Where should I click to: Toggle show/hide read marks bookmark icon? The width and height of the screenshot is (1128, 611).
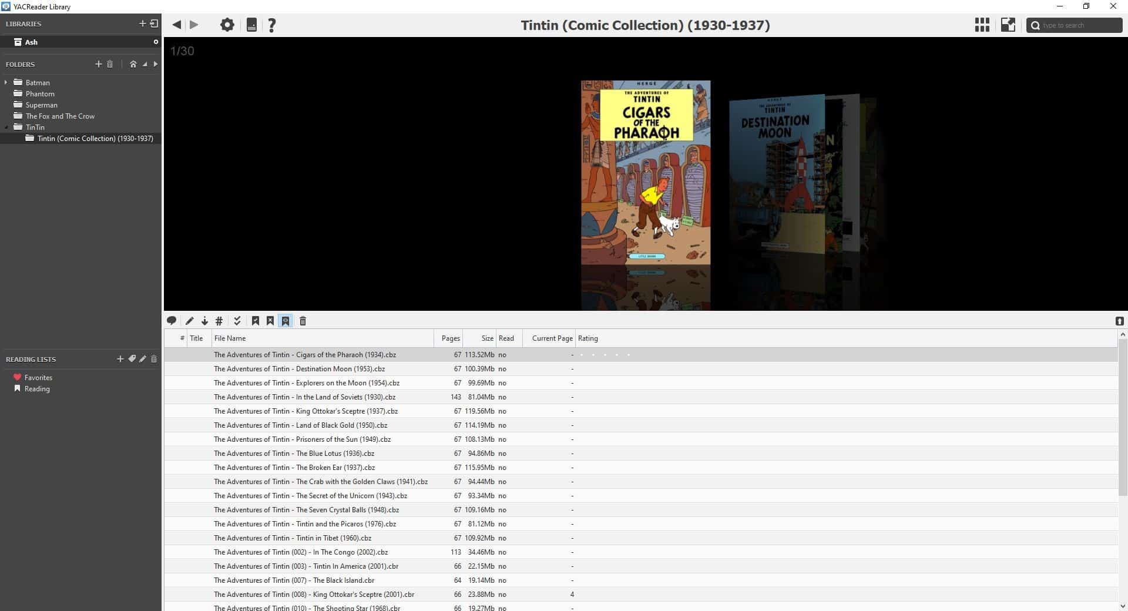tap(286, 321)
